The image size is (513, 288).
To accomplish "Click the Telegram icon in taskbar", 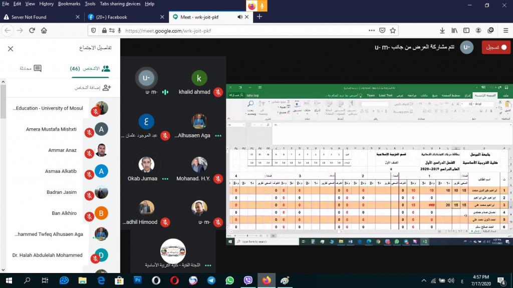I will coord(211,280).
